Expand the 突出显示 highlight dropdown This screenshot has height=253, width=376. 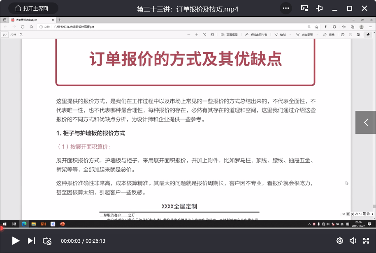click(317, 34)
